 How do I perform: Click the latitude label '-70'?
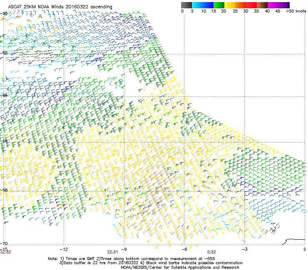4,243
